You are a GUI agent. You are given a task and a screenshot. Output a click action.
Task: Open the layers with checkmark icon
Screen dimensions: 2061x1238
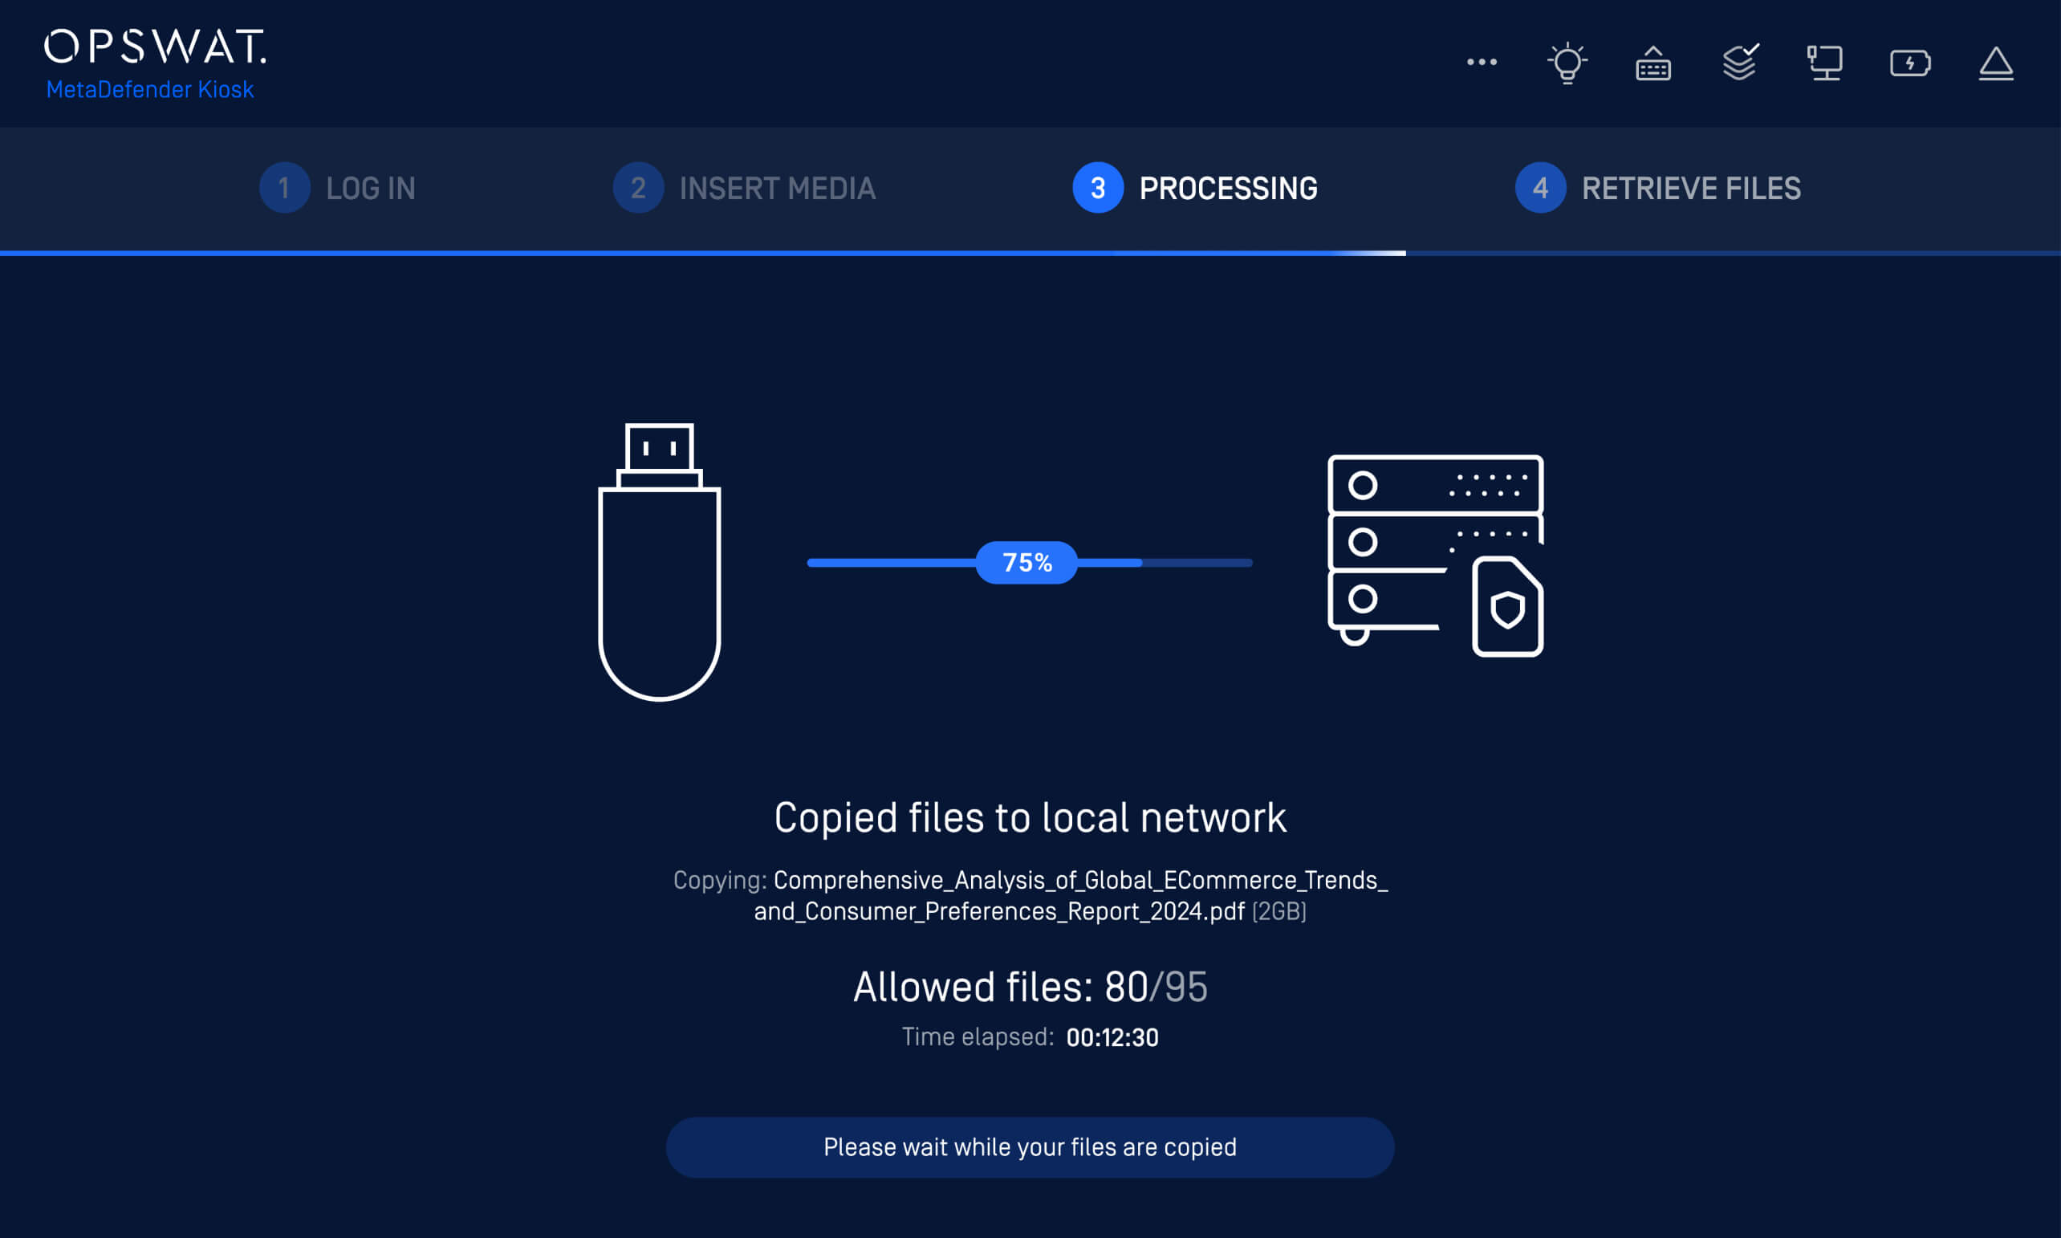[x=1740, y=63]
